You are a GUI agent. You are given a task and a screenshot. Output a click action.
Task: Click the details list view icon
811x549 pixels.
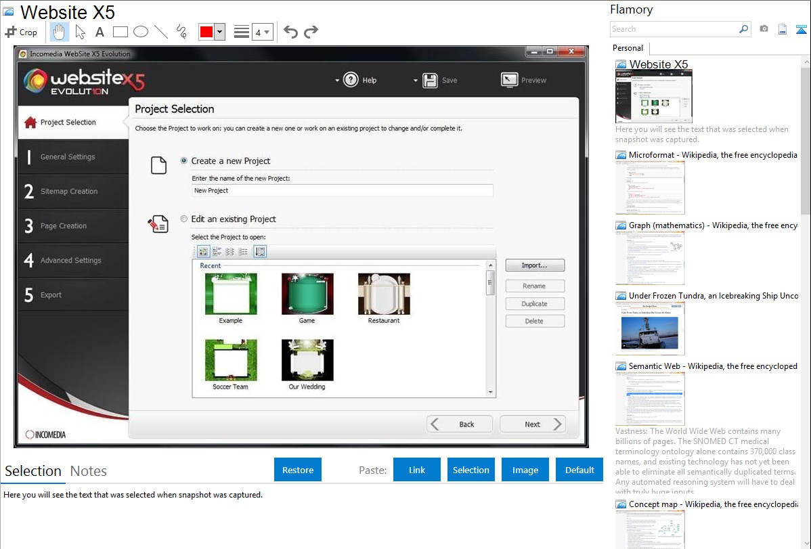(x=243, y=251)
